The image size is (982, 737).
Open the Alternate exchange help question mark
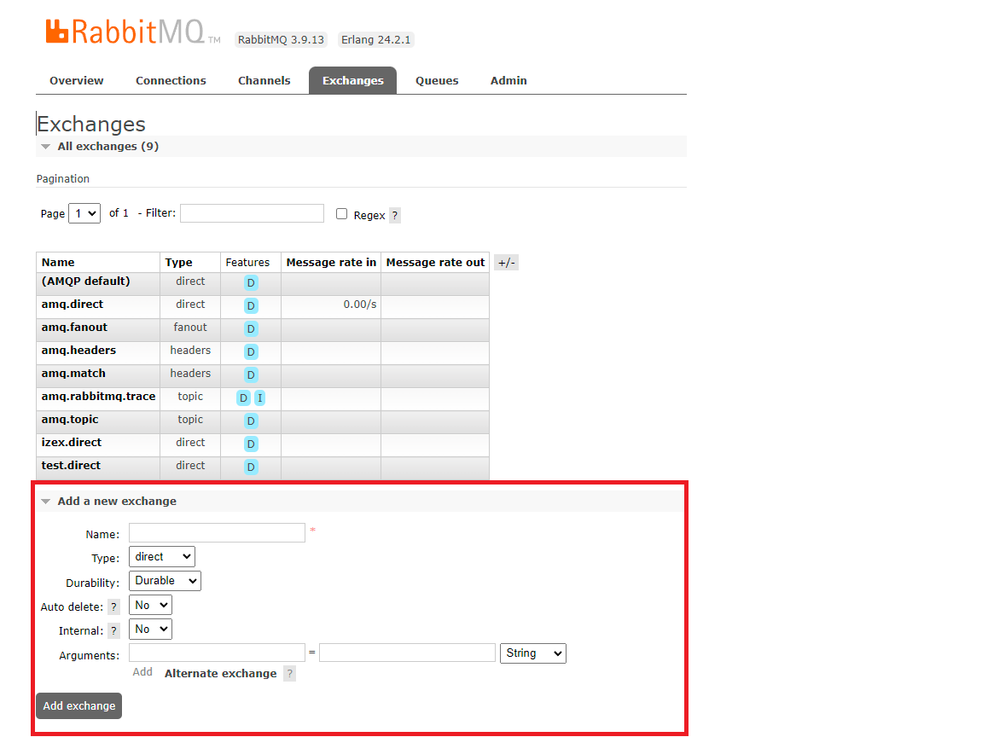(289, 674)
